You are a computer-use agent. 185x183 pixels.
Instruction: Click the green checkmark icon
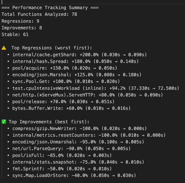click(x=4, y=122)
